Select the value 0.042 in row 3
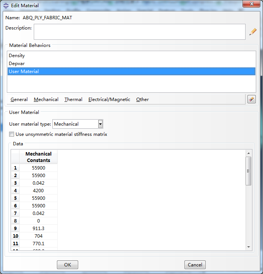The image size is (263, 274). point(39,183)
